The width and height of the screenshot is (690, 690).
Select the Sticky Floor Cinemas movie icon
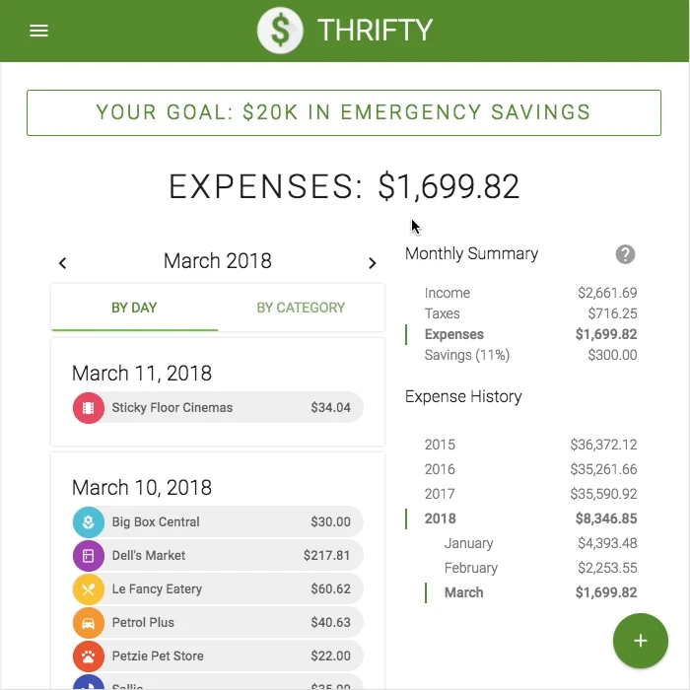(89, 408)
